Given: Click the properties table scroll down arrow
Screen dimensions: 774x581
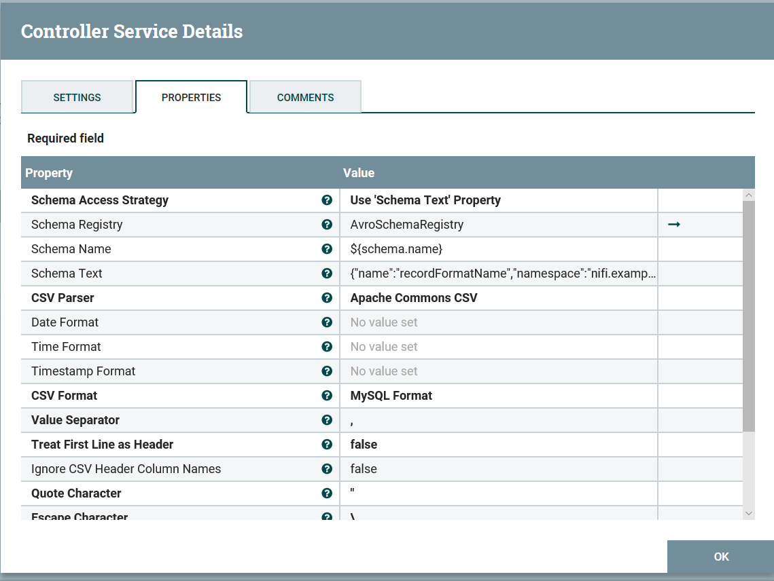Looking at the screenshot, I should 749,514.
